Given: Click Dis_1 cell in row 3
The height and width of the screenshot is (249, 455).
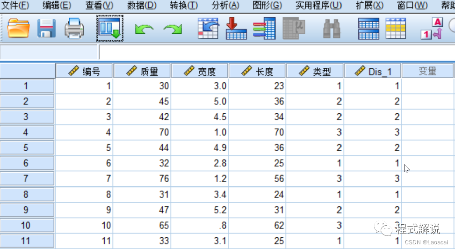Looking at the screenshot, I should 373,117.
